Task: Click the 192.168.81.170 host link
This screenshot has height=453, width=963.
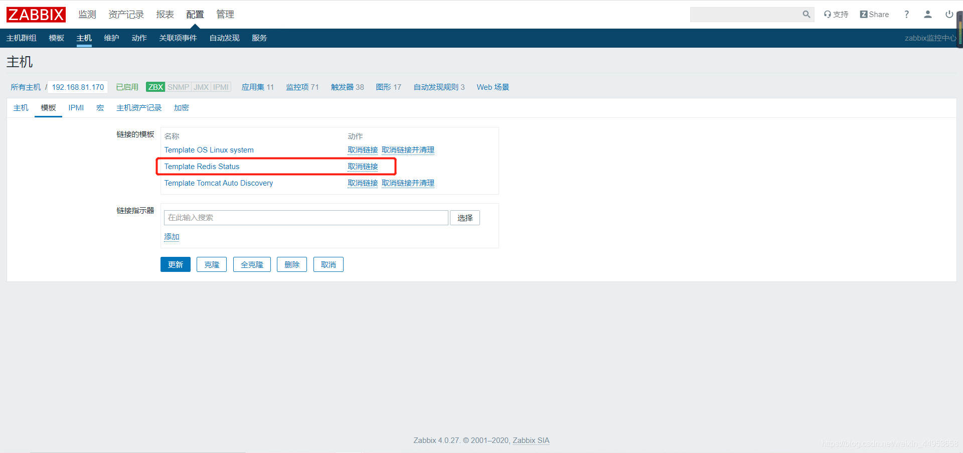Action: [78, 87]
